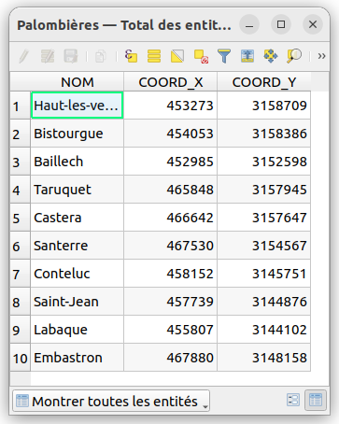The height and width of the screenshot is (424, 339).
Task: Click COORD_X value 467530
Action: click(171, 246)
